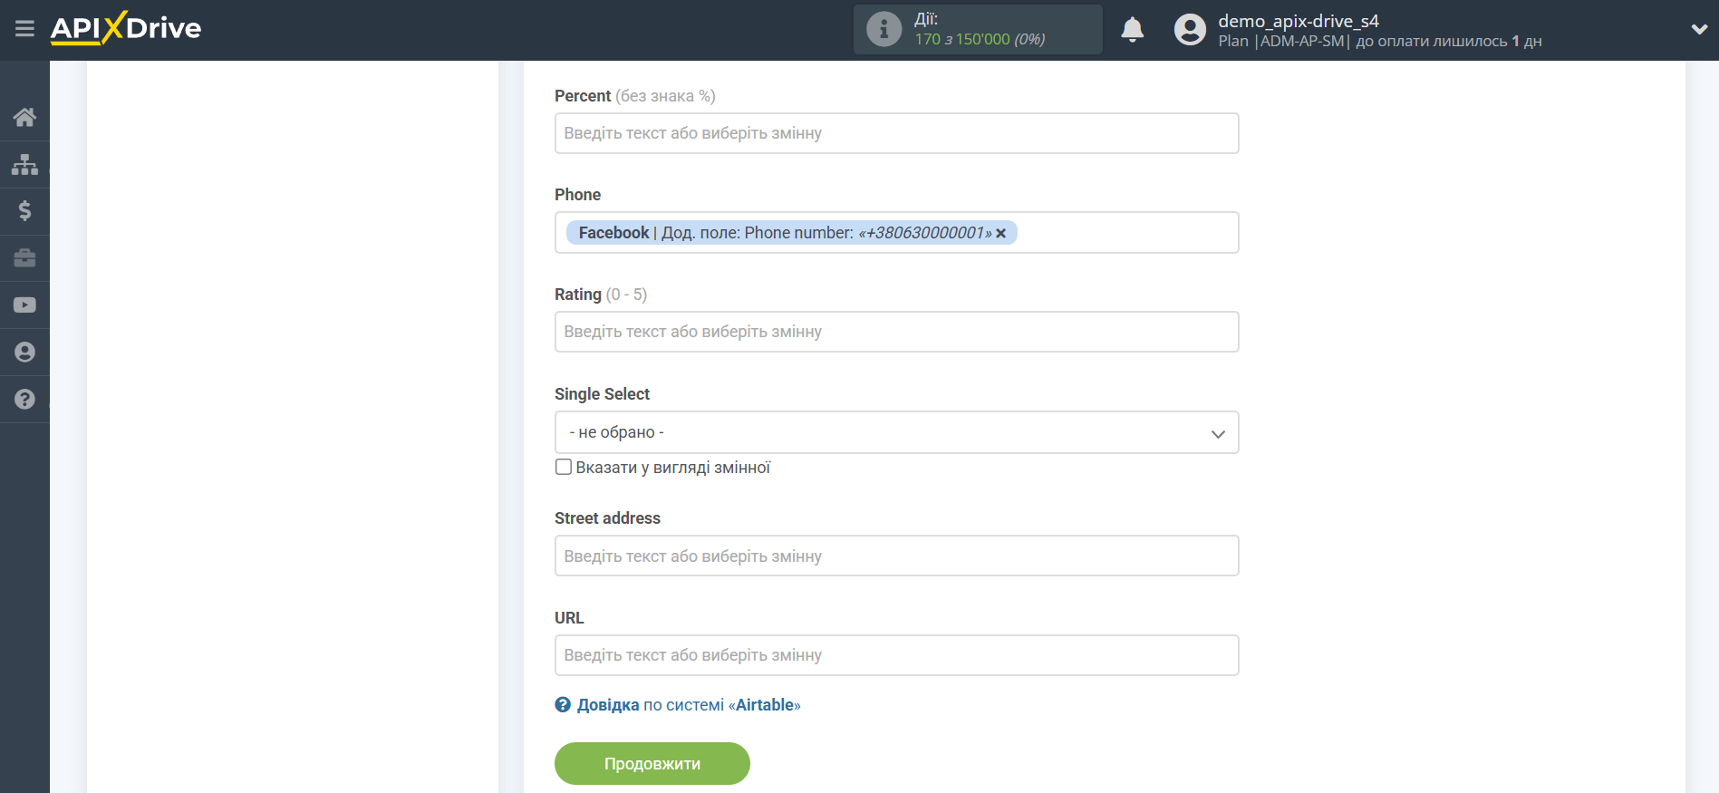Focus the Percent input field
The width and height of the screenshot is (1719, 793).
click(x=895, y=133)
